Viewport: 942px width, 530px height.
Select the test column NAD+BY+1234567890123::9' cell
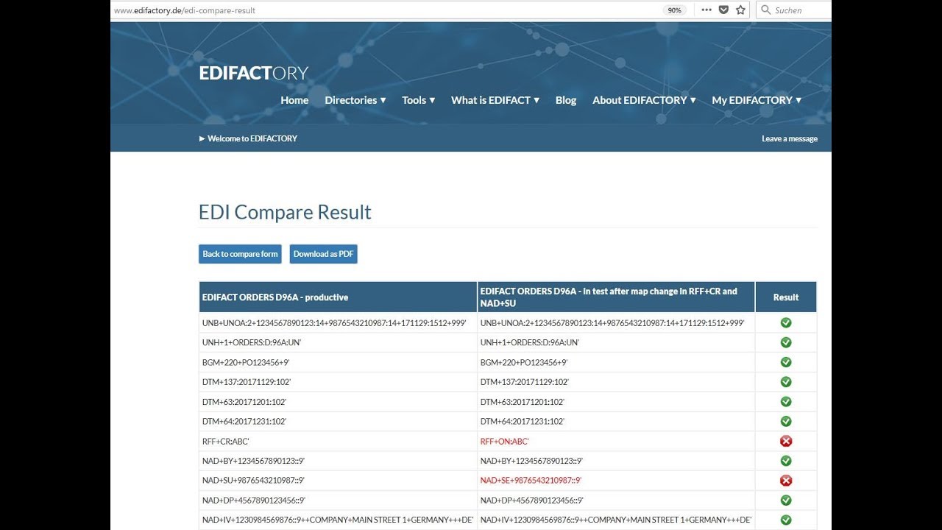point(616,461)
